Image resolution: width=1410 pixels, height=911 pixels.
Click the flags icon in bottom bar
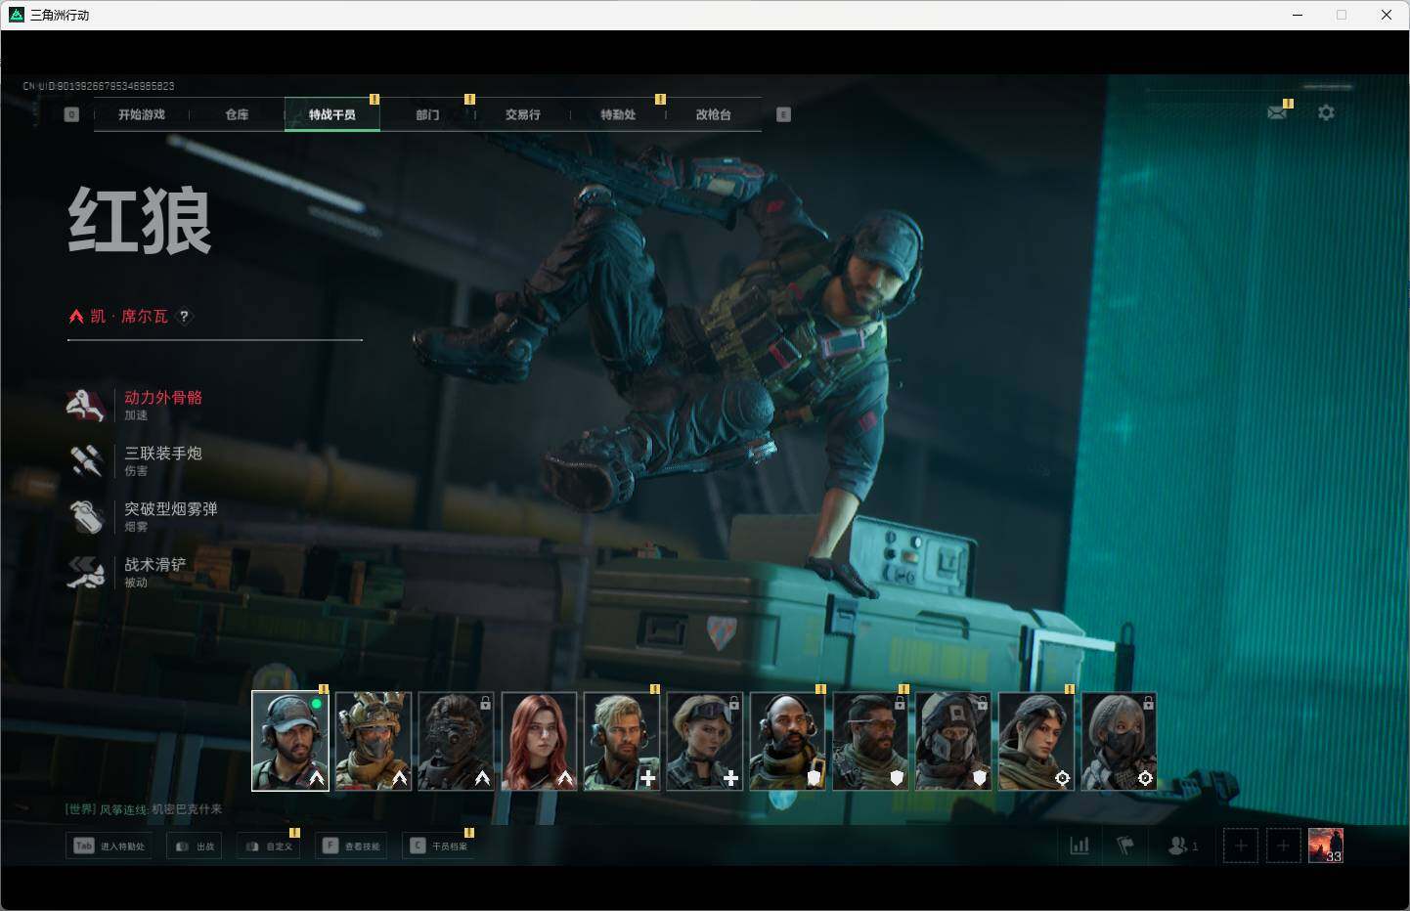1125,846
